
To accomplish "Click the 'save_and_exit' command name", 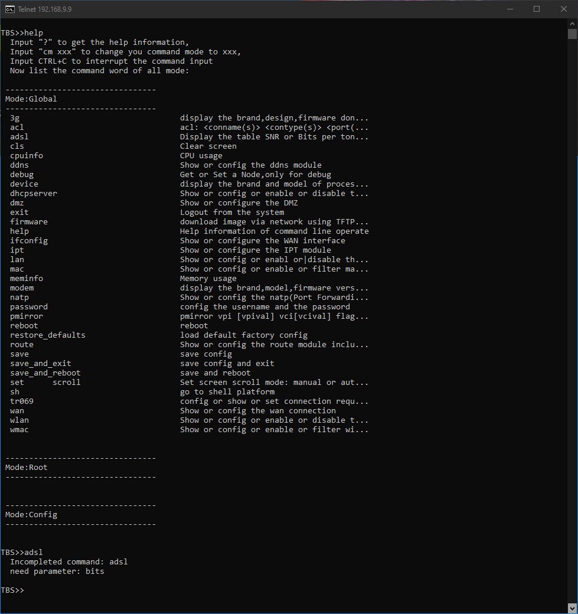I will (41, 364).
